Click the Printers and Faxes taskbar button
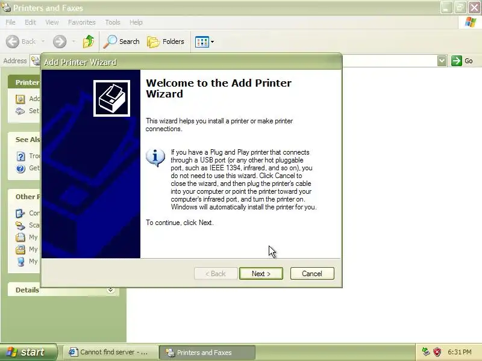Viewport: 482px width, 361px height. click(207, 353)
